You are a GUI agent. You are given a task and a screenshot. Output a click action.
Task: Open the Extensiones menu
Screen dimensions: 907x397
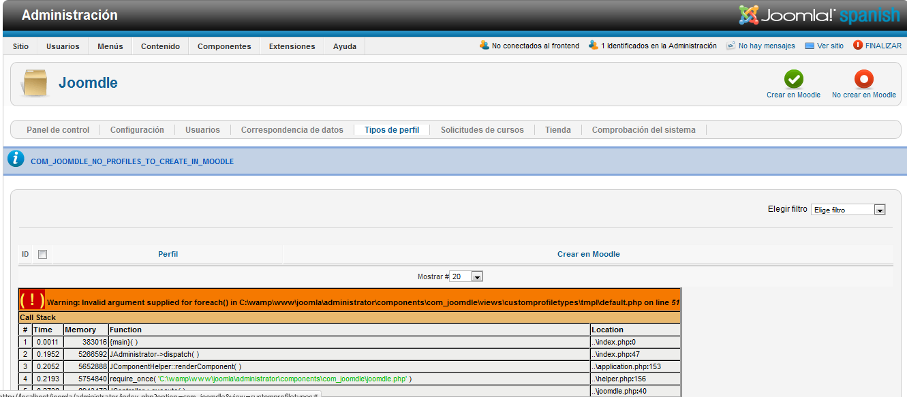click(292, 46)
